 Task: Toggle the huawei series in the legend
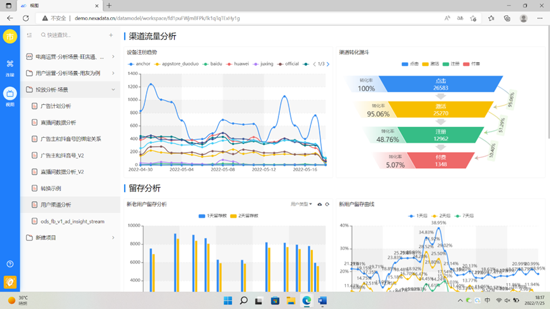(x=237, y=64)
